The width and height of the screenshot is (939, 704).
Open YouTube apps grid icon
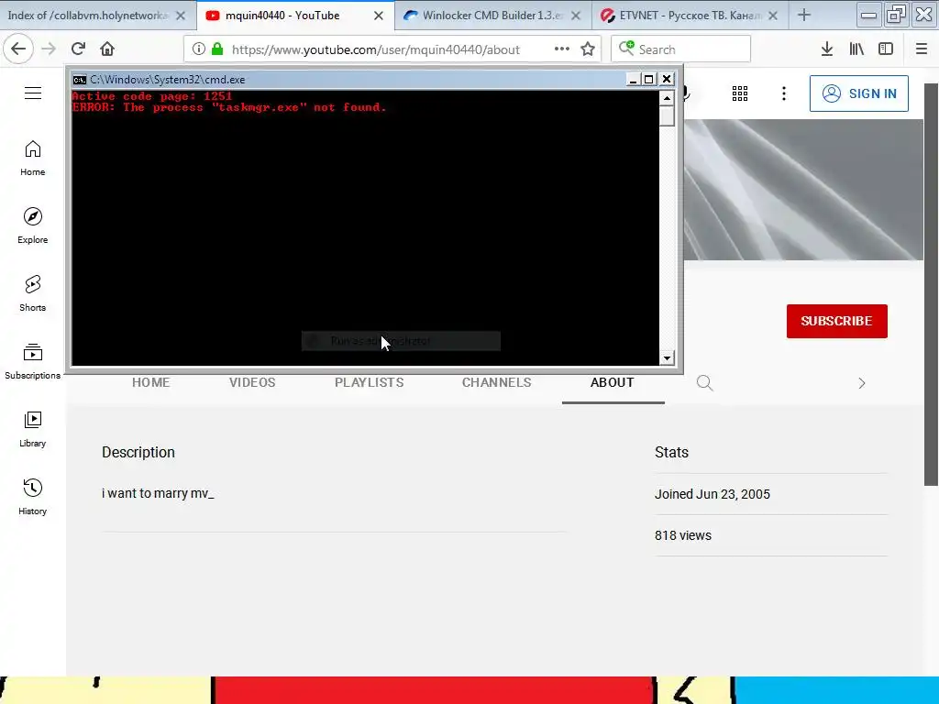coord(740,93)
